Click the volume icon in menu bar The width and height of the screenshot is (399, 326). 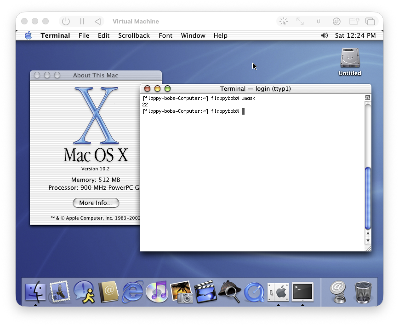point(325,35)
